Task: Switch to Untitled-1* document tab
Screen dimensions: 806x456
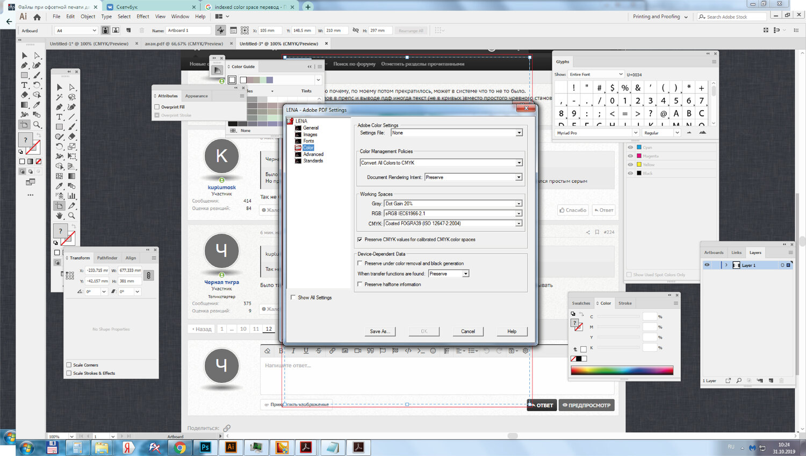Action: point(89,44)
